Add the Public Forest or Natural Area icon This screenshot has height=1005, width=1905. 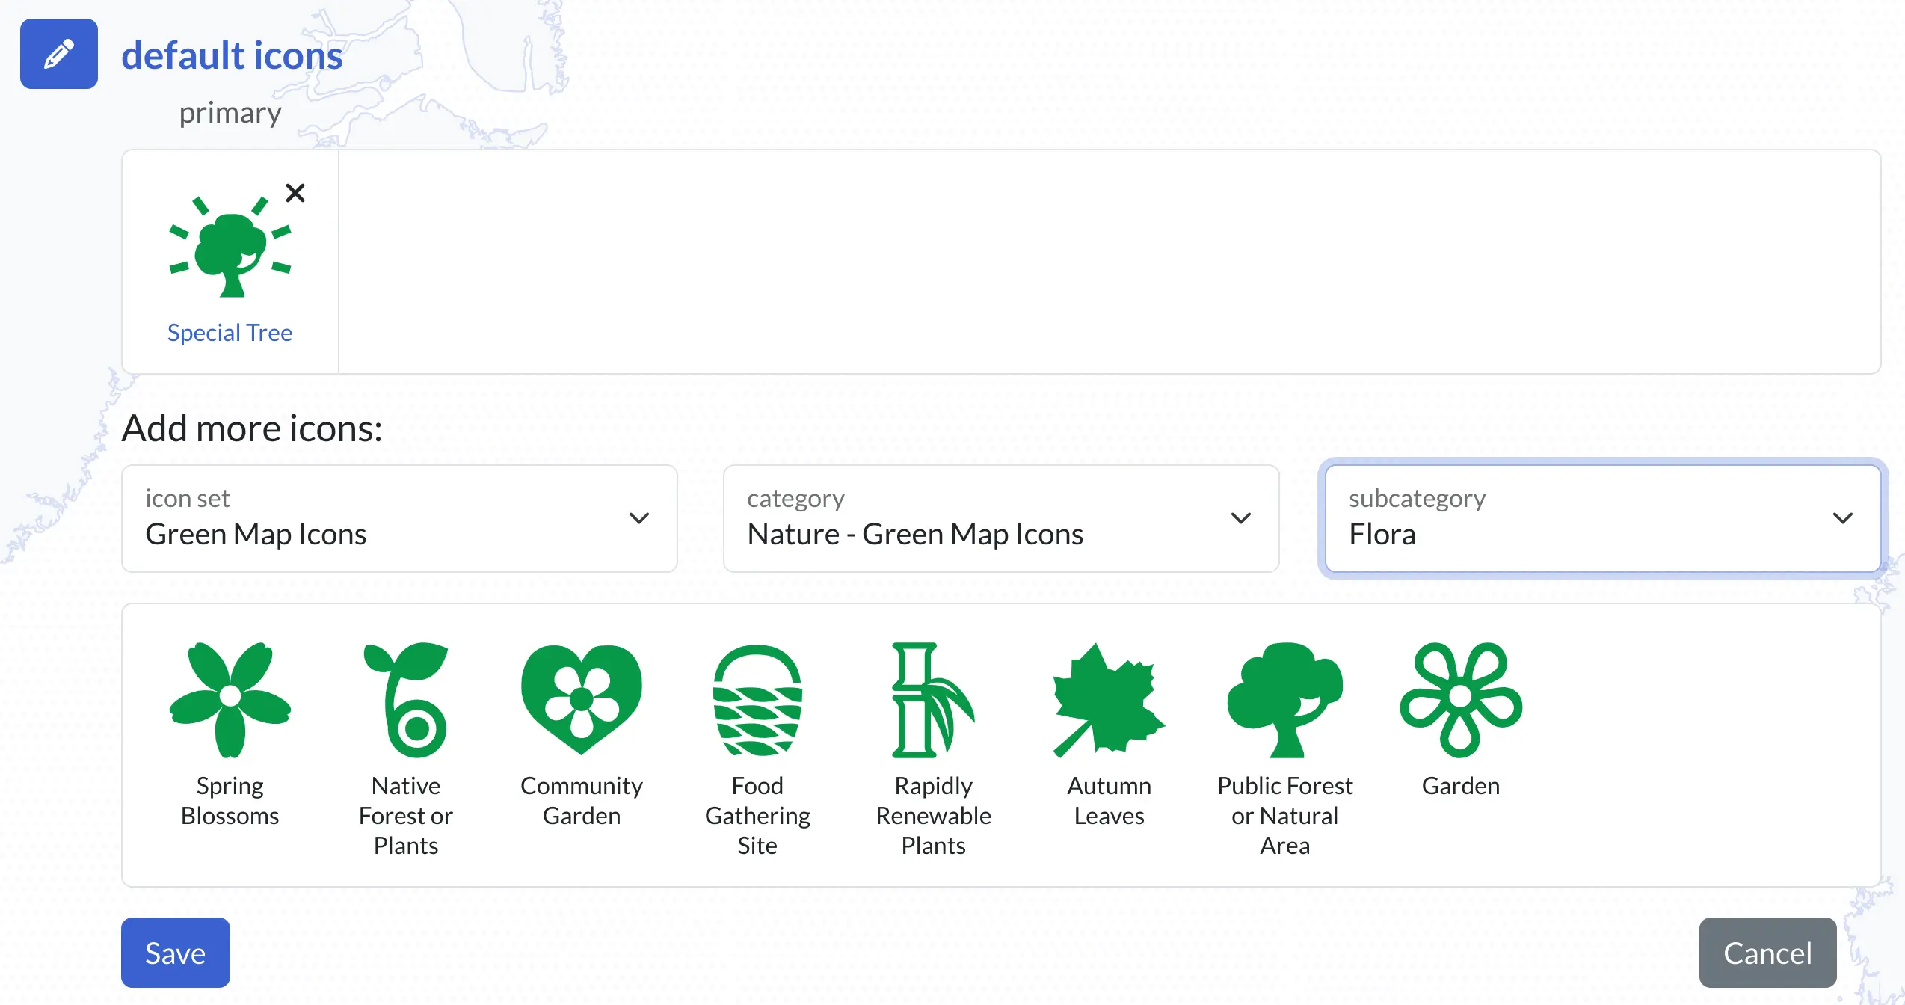coord(1284,700)
